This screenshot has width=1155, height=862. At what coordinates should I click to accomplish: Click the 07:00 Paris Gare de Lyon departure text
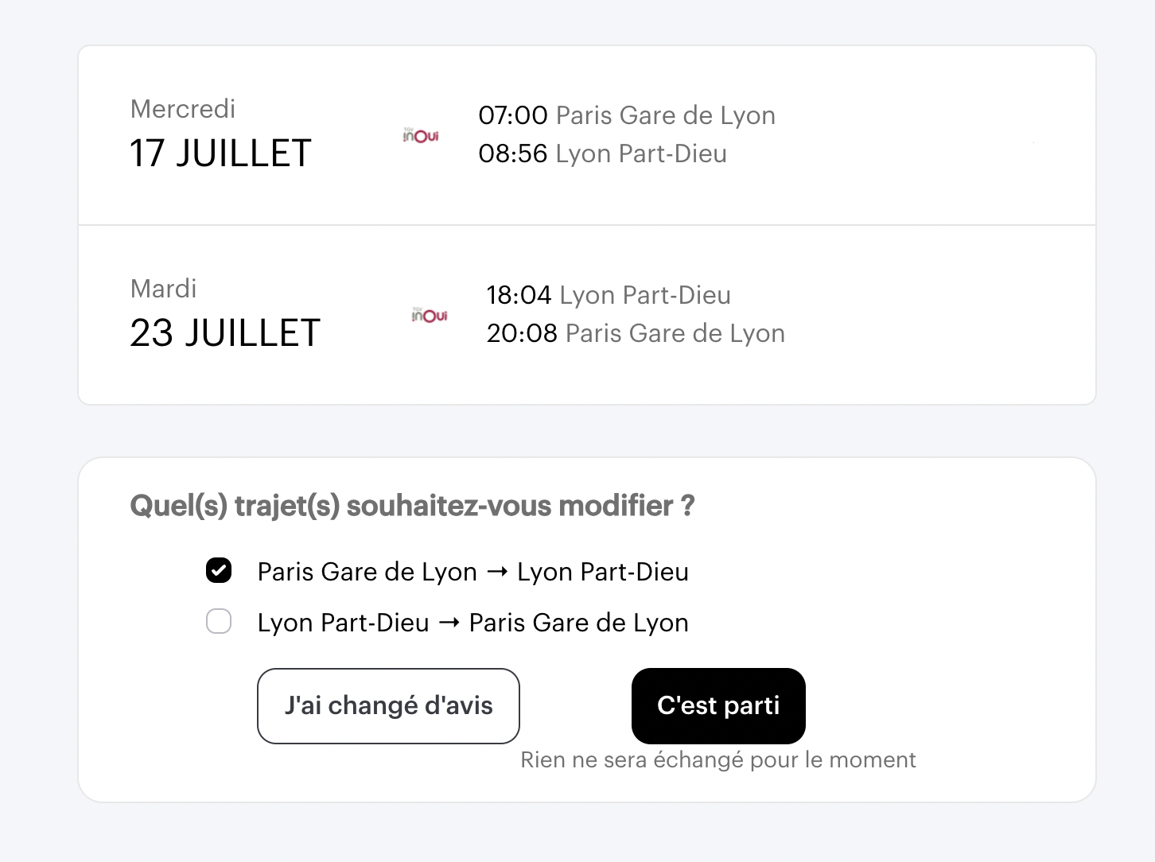point(626,115)
